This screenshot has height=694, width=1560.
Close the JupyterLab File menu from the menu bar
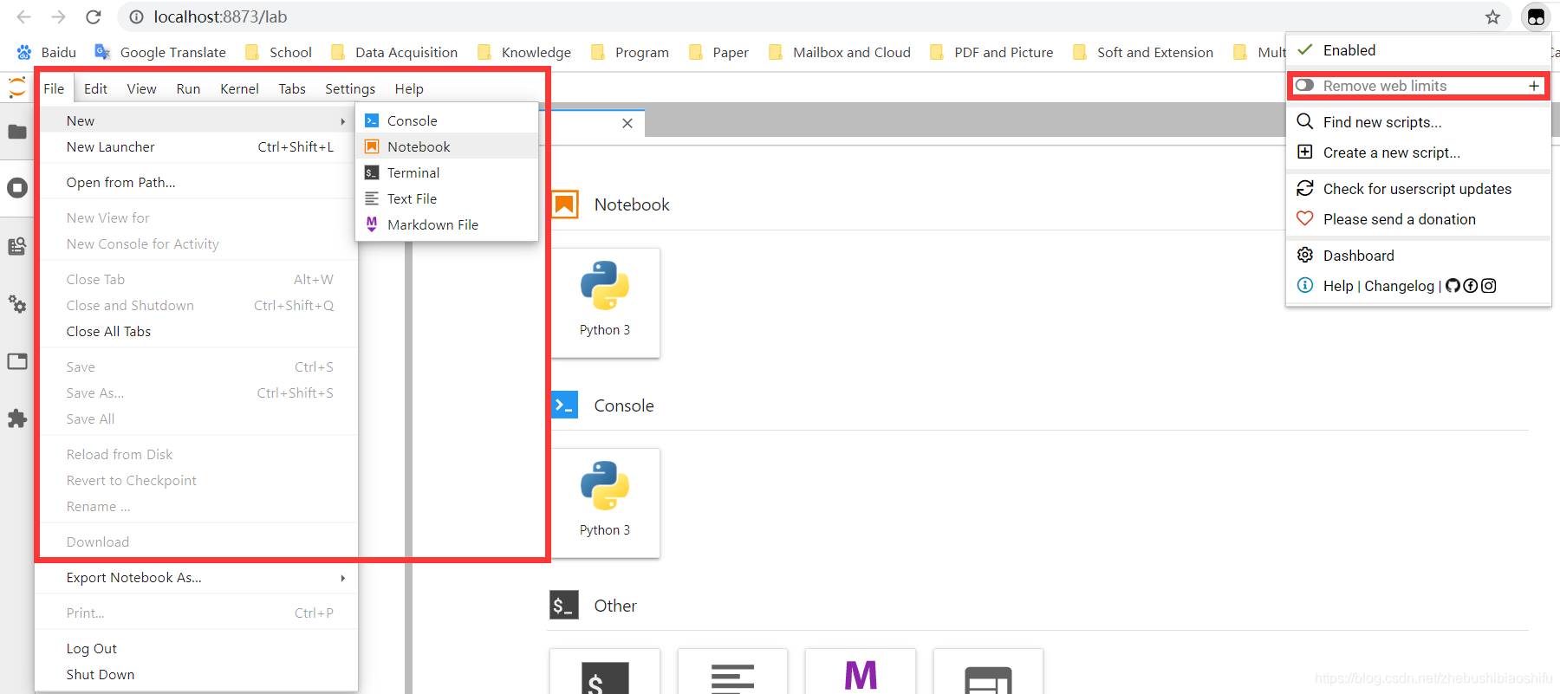click(x=54, y=88)
